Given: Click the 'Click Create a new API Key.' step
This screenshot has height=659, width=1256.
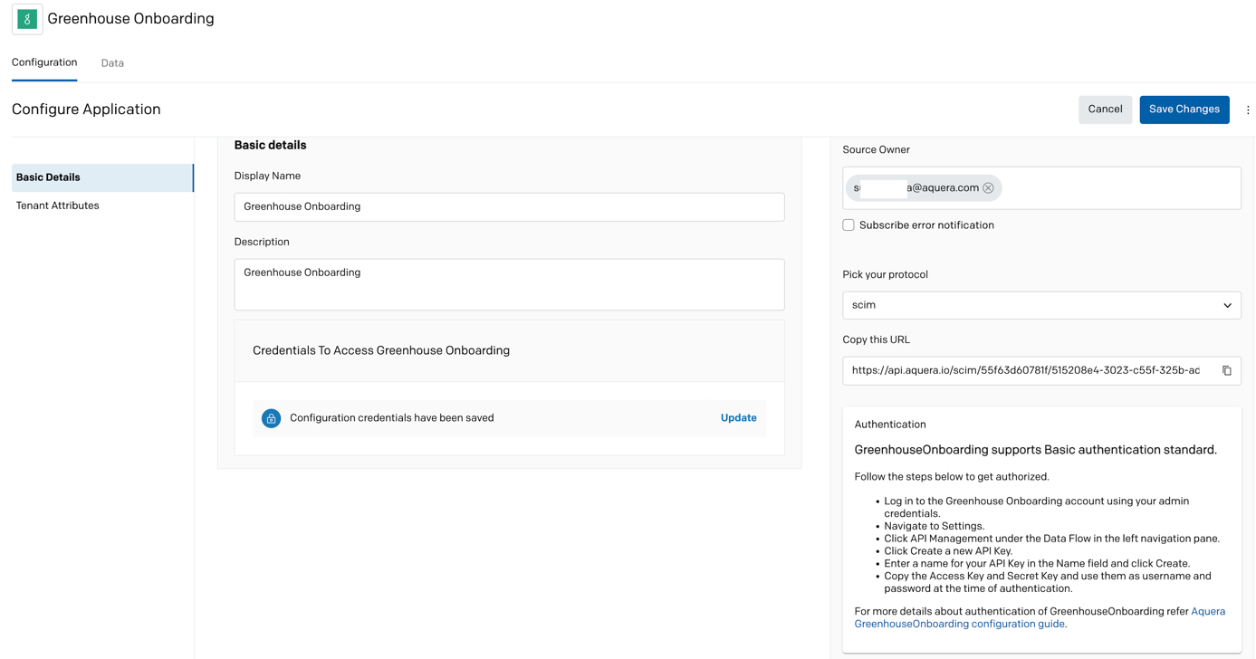Looking at the screenshot, I should [x=948, y=551].
